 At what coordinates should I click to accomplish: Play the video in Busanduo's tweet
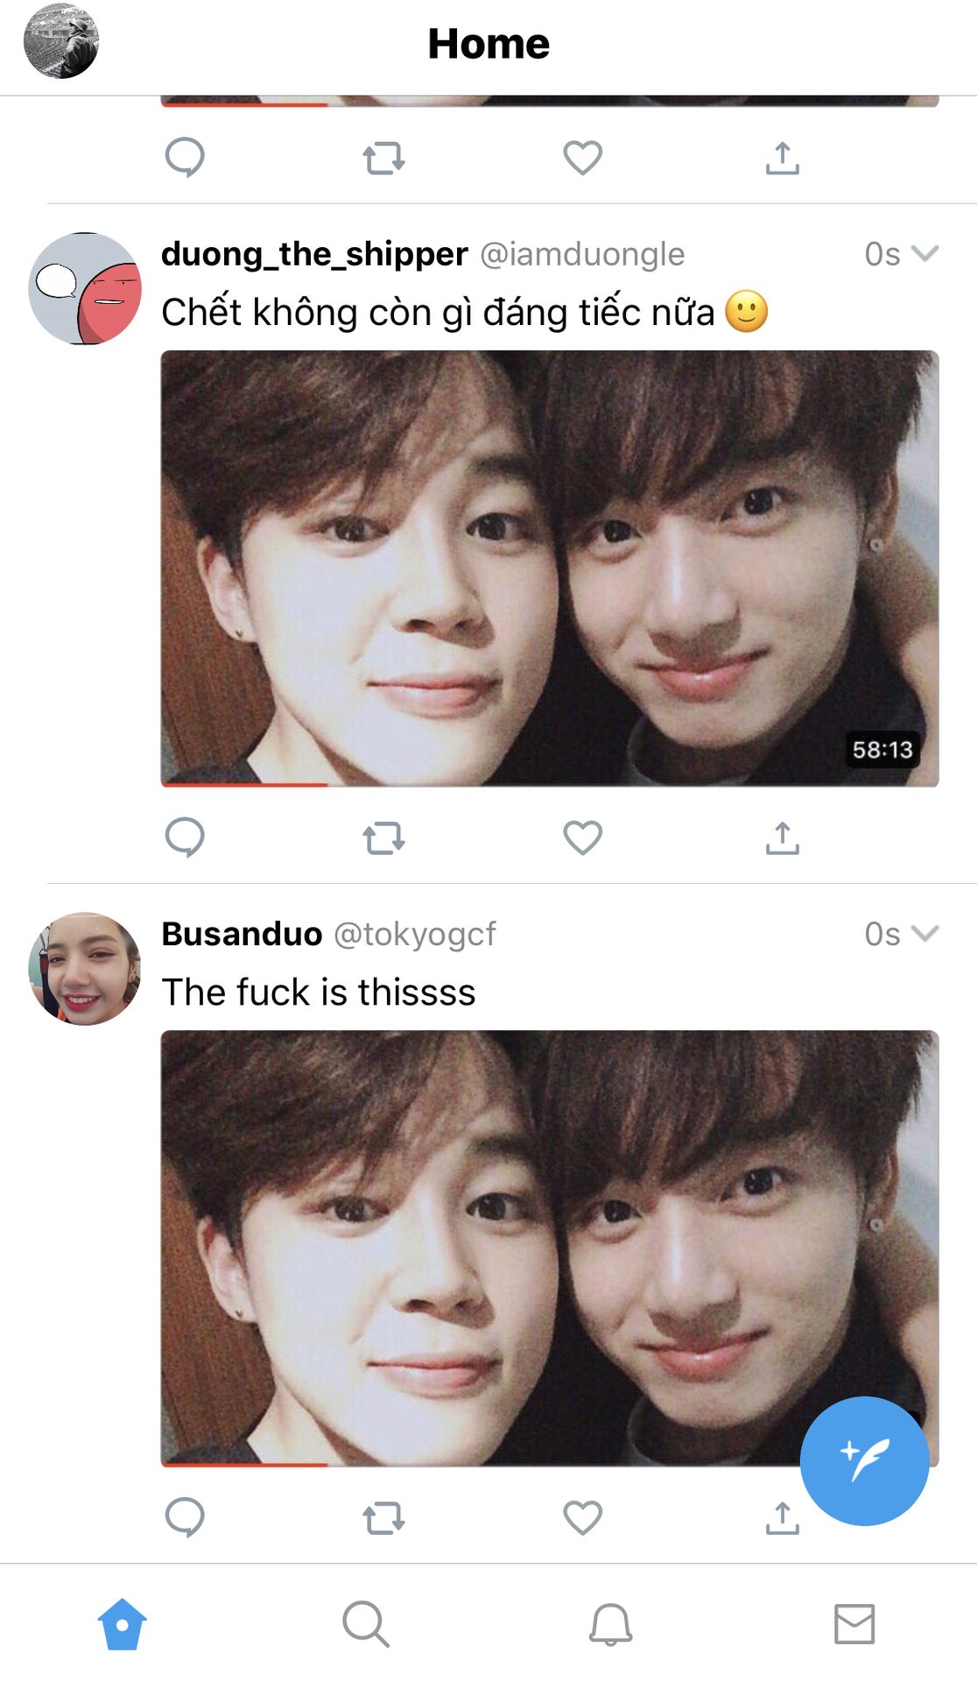(x=550, y=1248)
